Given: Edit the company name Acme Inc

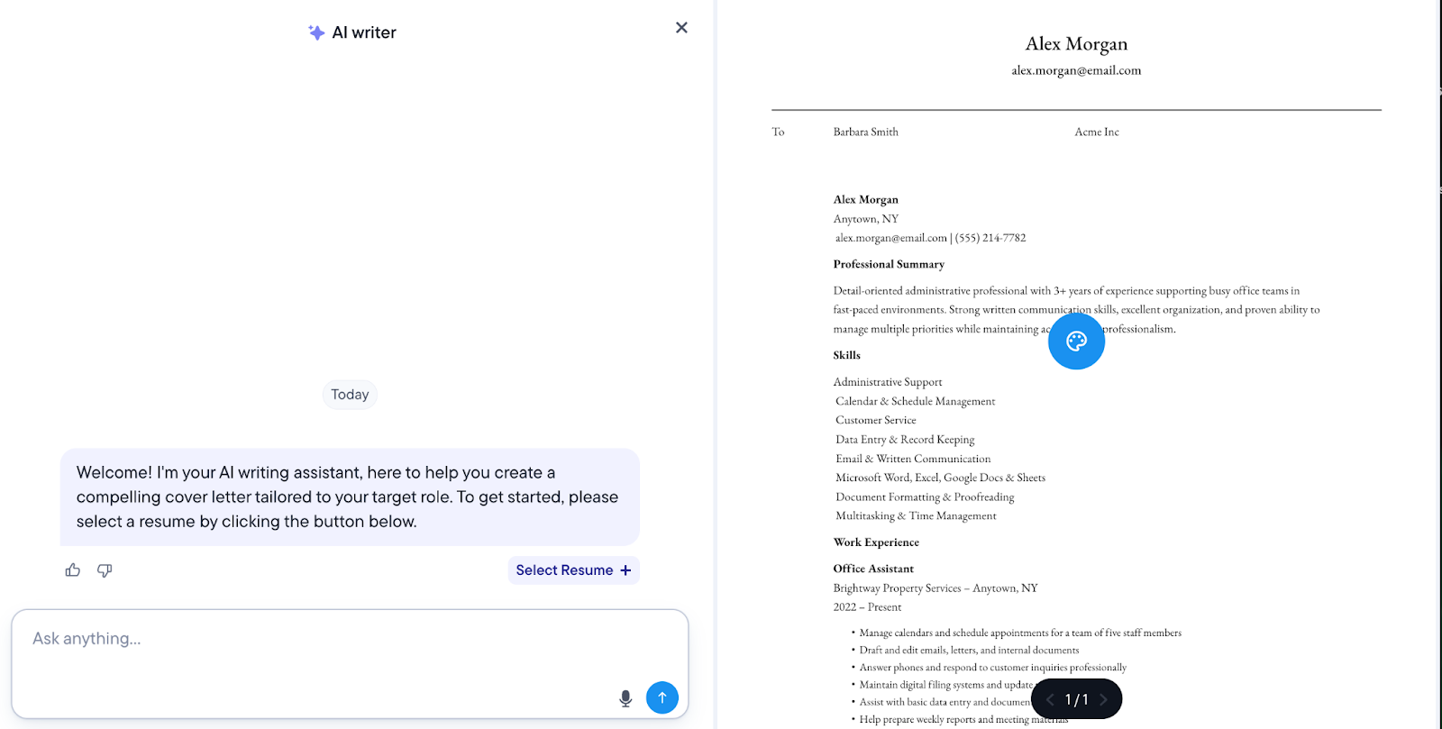Looking at the screenshot, I should (x=1096, y=132).
